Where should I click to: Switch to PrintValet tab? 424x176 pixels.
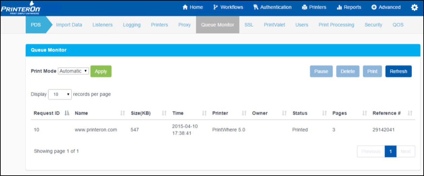point(275,25)
